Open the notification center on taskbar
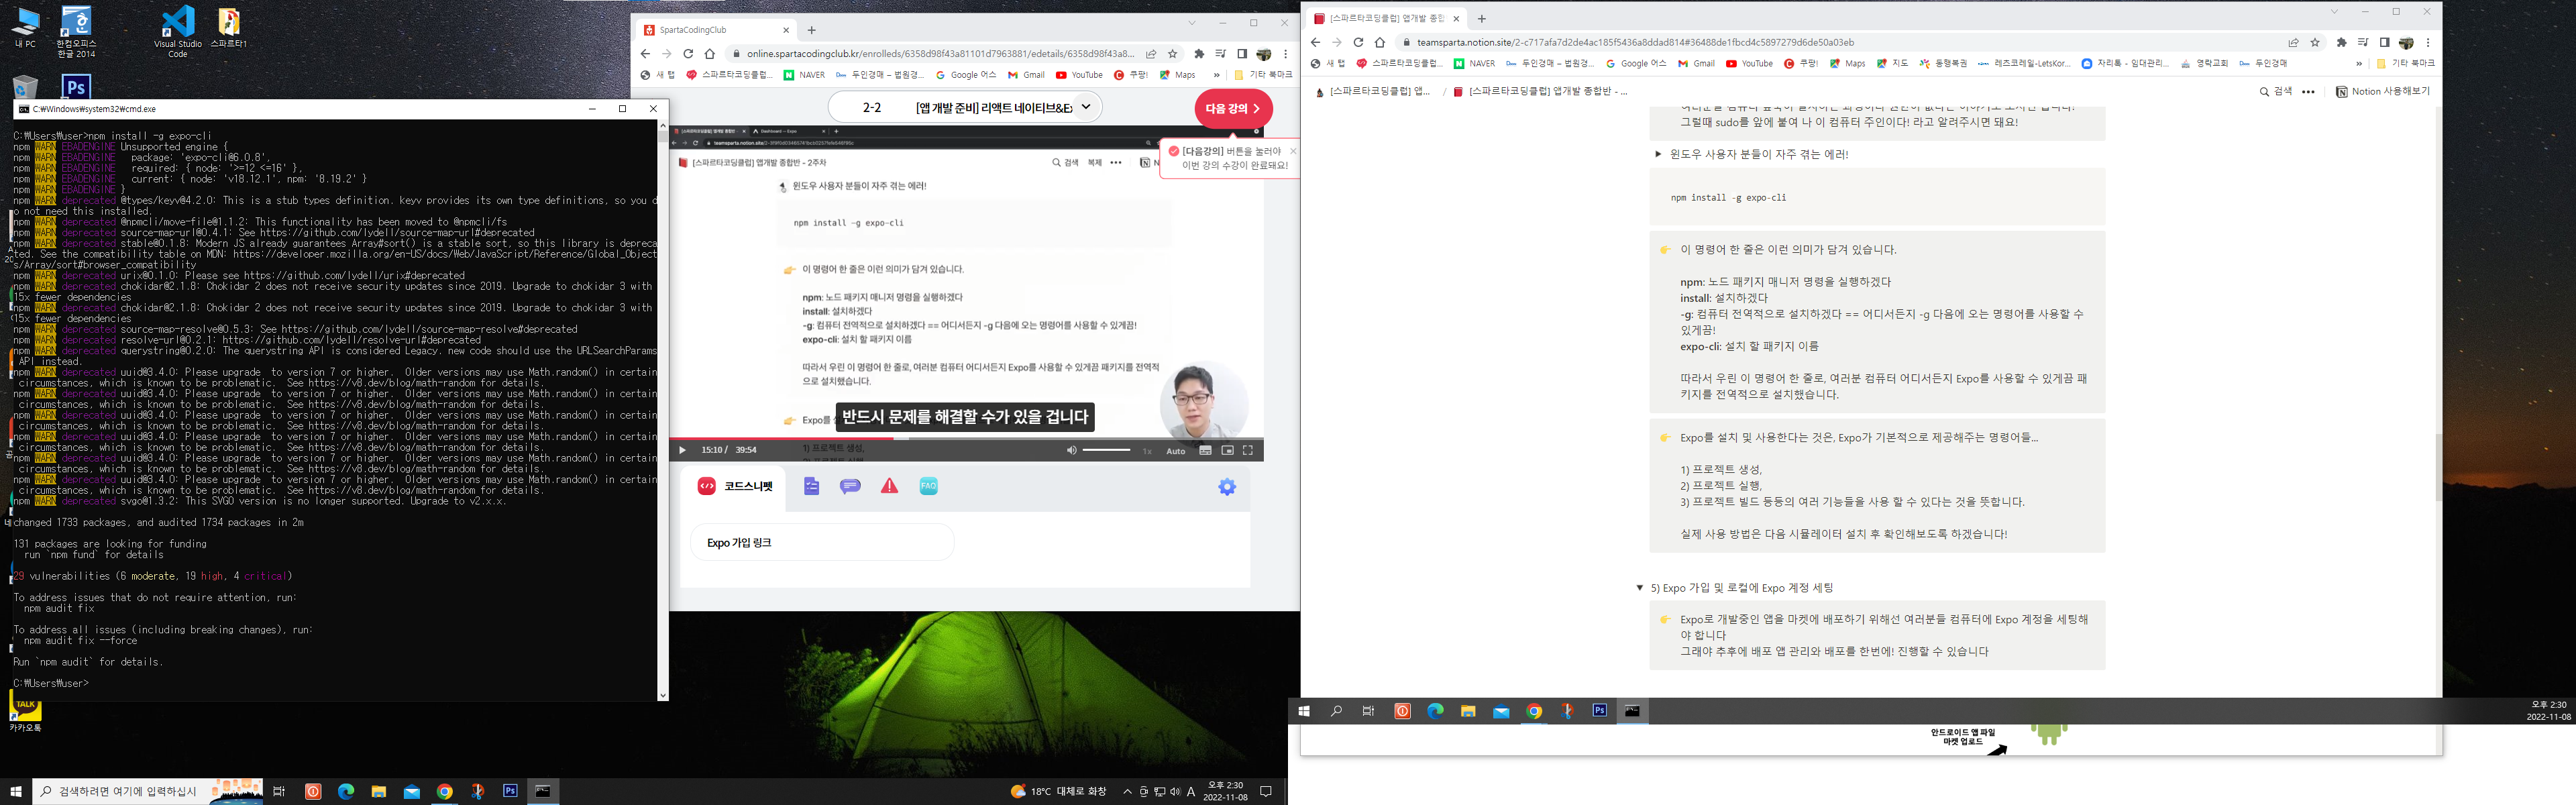This screenshot has height=805, width=2576. pyautogui.click(x=1266, y=791)
